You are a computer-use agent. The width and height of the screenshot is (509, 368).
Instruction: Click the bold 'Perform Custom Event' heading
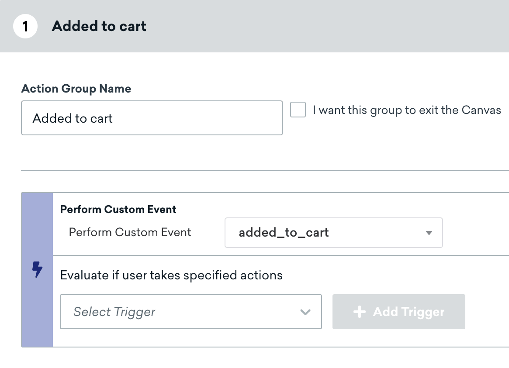click(x=118, y=210)
